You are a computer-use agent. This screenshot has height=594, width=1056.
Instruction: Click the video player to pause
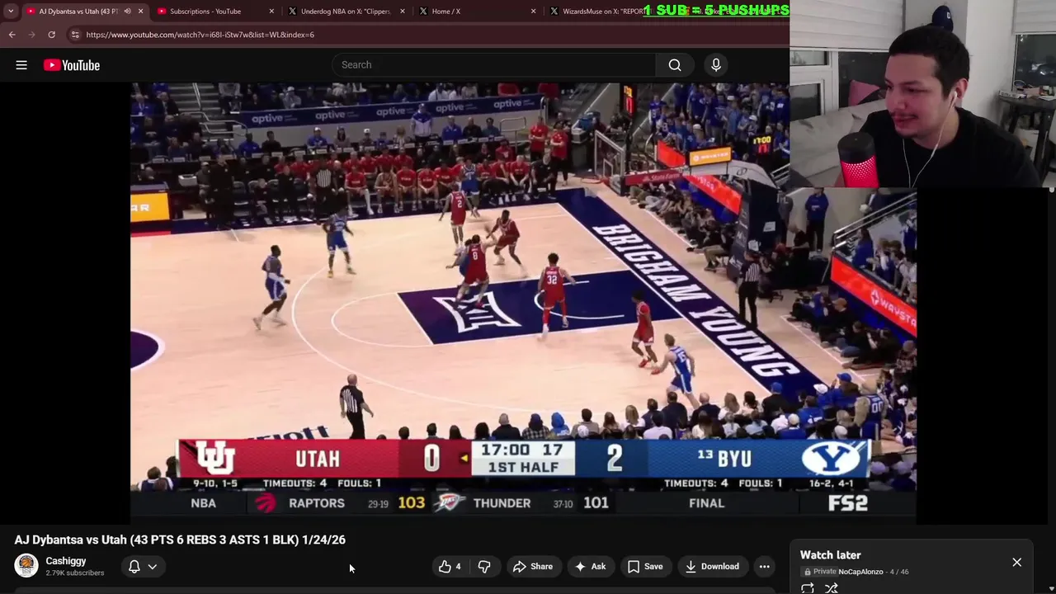[523, 303]
